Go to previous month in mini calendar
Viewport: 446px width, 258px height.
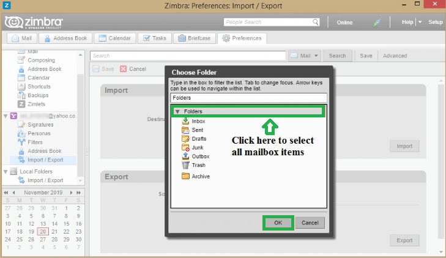coord(14,193)
